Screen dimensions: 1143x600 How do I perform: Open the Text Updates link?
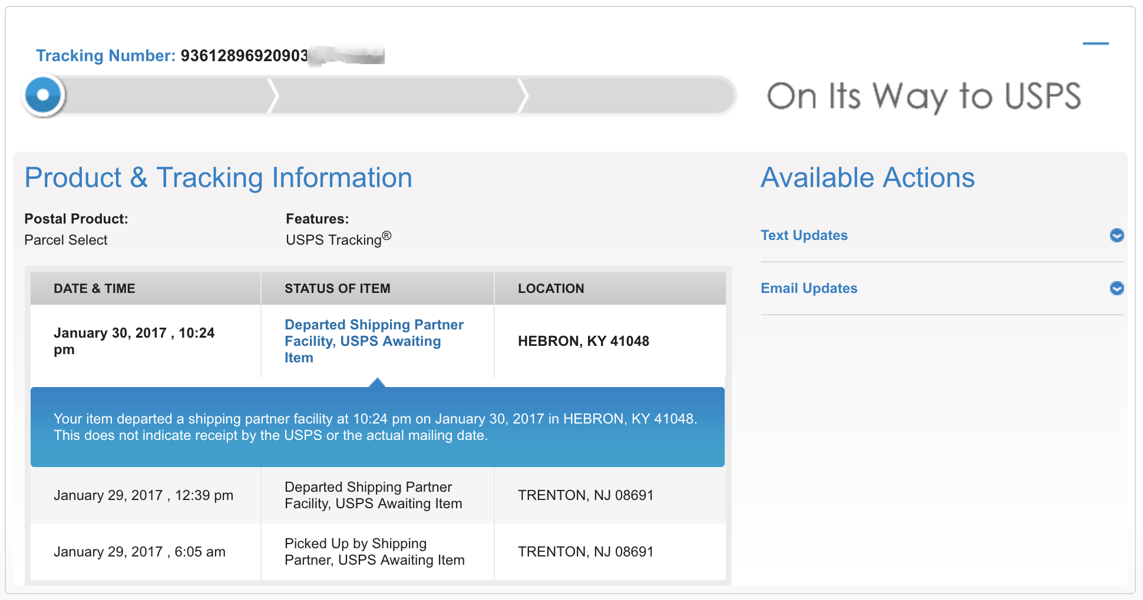[804, 235]
